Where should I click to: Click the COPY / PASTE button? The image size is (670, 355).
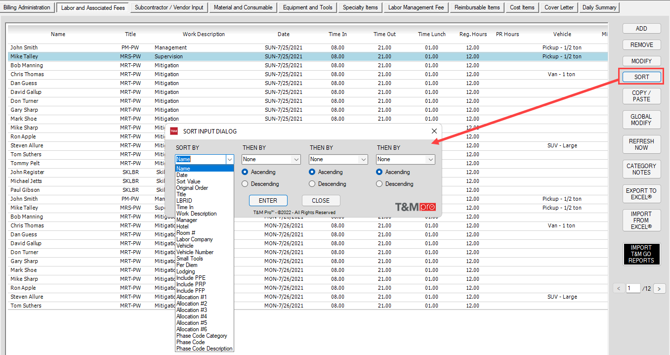(x=641, y=96)
